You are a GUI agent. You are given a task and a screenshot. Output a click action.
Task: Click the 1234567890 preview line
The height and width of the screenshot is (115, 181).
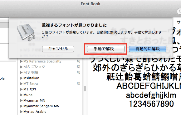click(151, 104)
